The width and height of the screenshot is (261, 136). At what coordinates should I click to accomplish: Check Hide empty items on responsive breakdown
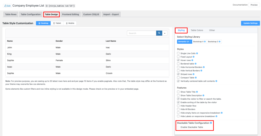(178, 113)
